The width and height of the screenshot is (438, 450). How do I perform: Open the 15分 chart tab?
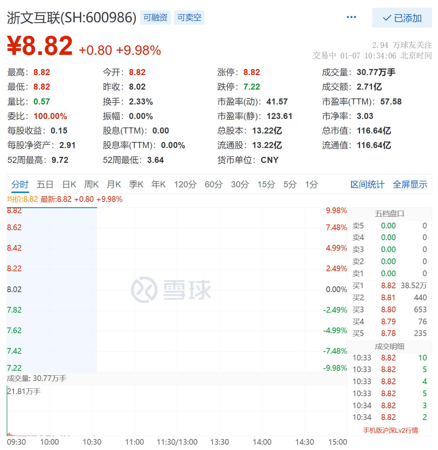click(x=266, y=184)
